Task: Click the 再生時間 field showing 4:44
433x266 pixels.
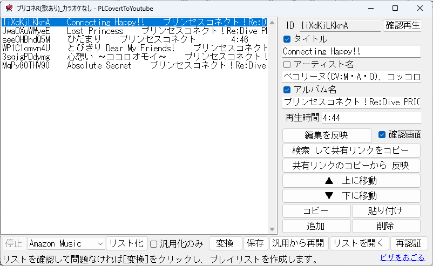Action: pyautogui.click(x=371, y=118)
